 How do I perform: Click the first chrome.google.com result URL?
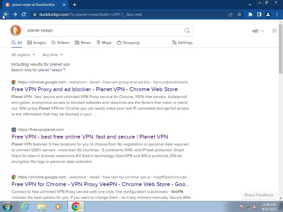(104, 82)
